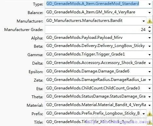Screen dimensions: 153x126
Task: Open the Zeta DamageRadius dropdown
Action: [150, 80]
